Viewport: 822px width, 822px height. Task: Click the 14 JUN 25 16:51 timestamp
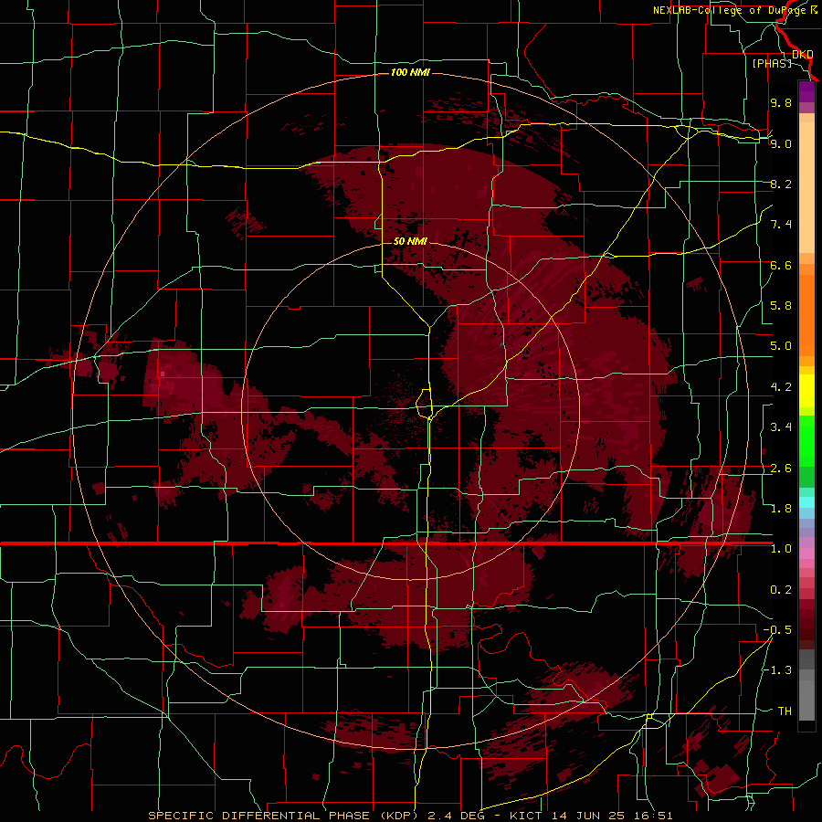[x=612, y=816]
